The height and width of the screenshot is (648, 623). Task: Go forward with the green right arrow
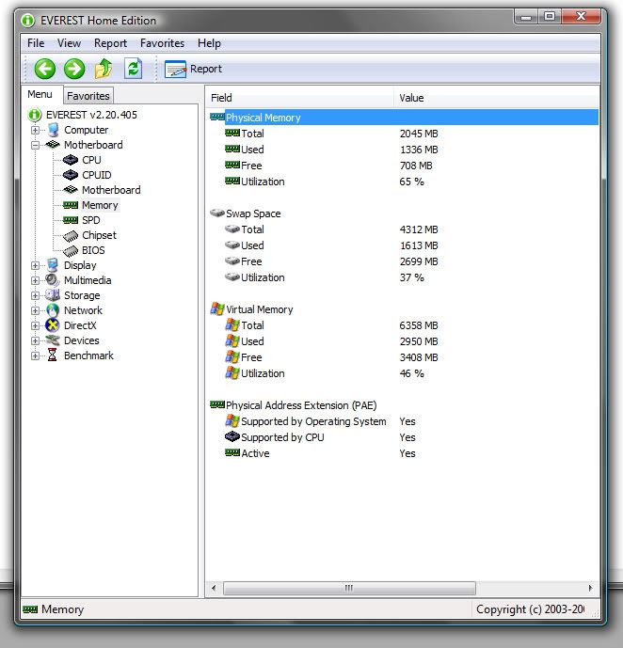(74, 69)
